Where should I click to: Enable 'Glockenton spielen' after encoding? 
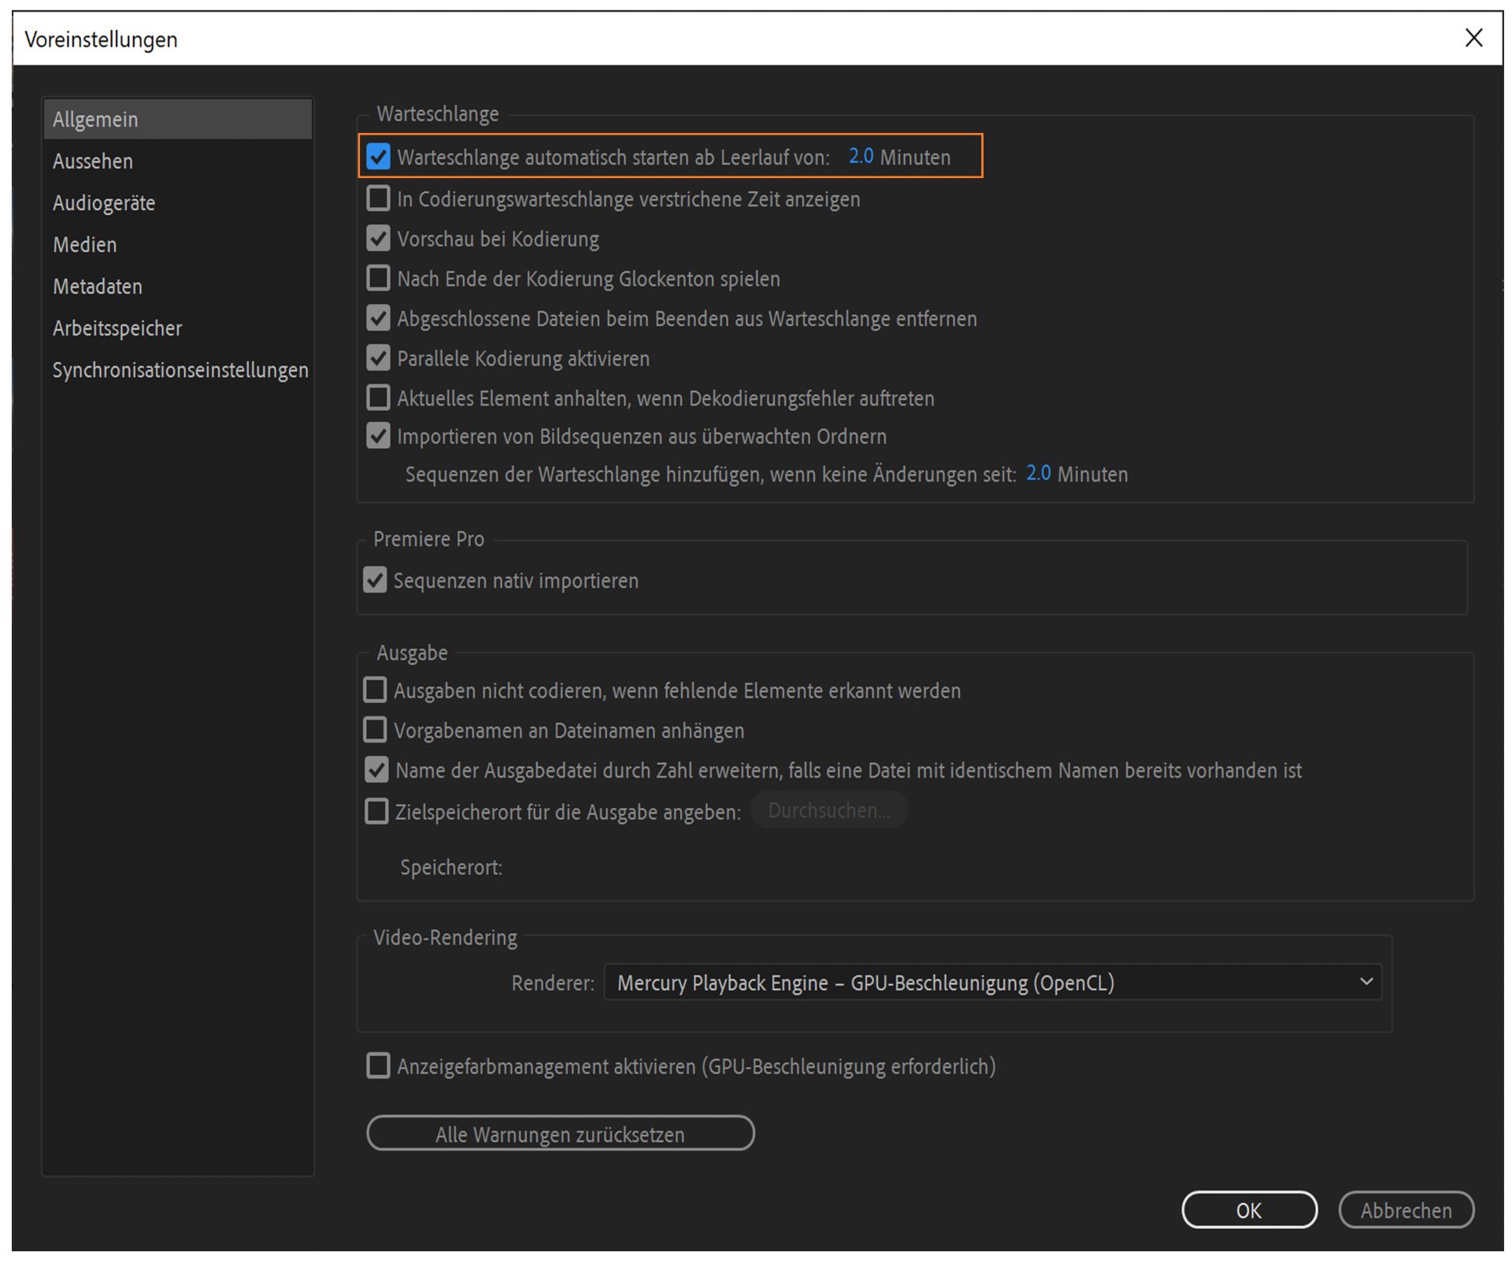(378, 278)
